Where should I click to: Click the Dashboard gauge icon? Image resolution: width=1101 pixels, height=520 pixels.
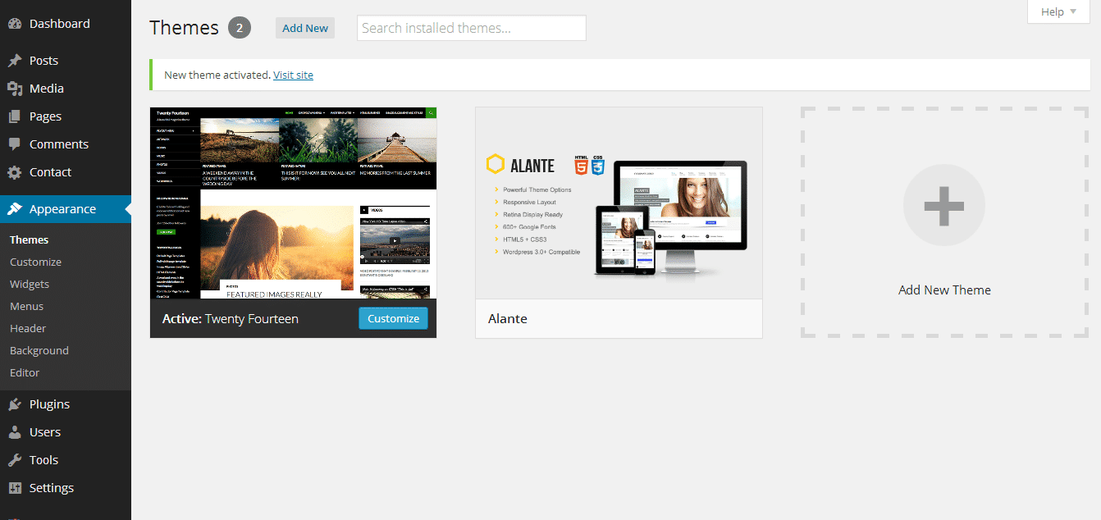pos(15,24)
